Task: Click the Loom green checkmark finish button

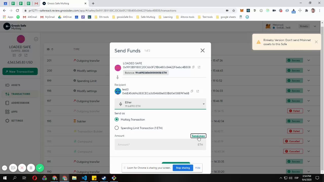Action: (40, 168)
